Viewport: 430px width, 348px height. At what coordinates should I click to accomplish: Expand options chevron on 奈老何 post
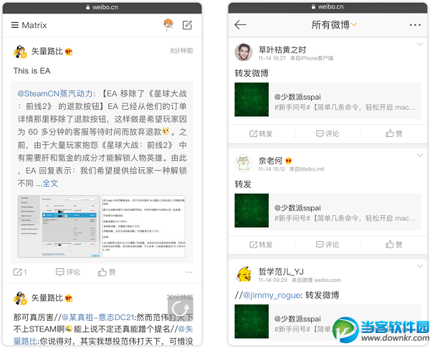tap(420, 156)
